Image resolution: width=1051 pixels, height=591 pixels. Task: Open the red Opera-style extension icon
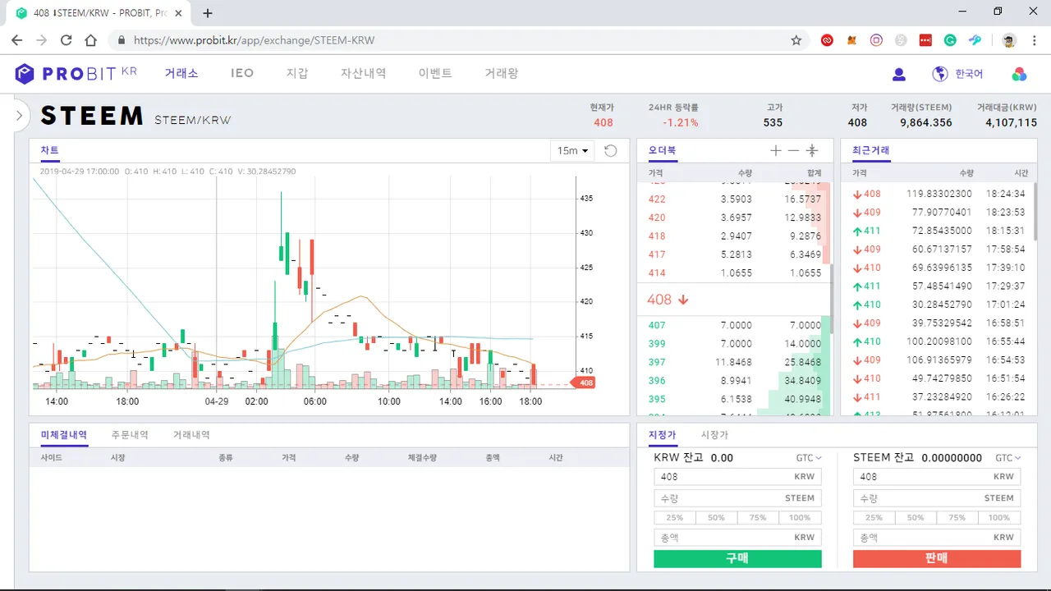point(828,40)
